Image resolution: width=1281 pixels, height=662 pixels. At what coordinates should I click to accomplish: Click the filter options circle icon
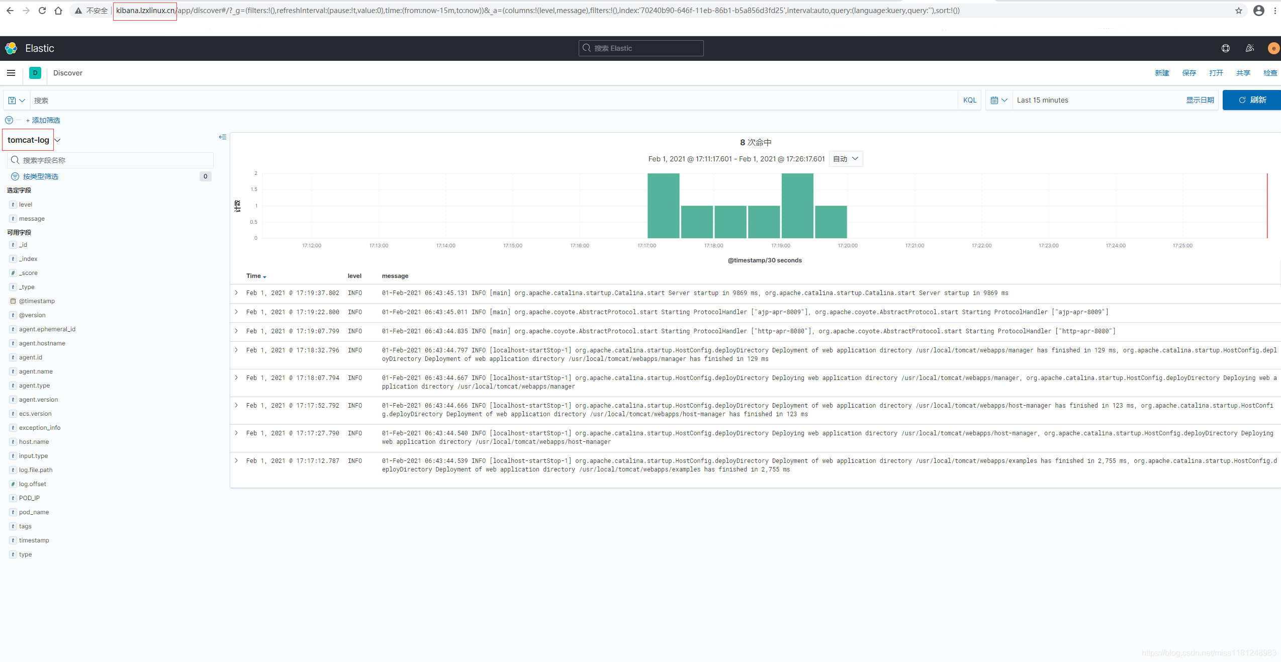(x=9, y=120)
